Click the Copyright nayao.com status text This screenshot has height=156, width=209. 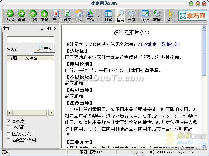click(162, 152)
